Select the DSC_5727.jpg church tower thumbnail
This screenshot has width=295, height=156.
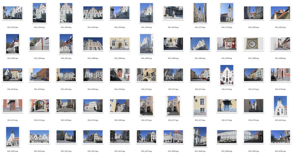coord(200,13)
